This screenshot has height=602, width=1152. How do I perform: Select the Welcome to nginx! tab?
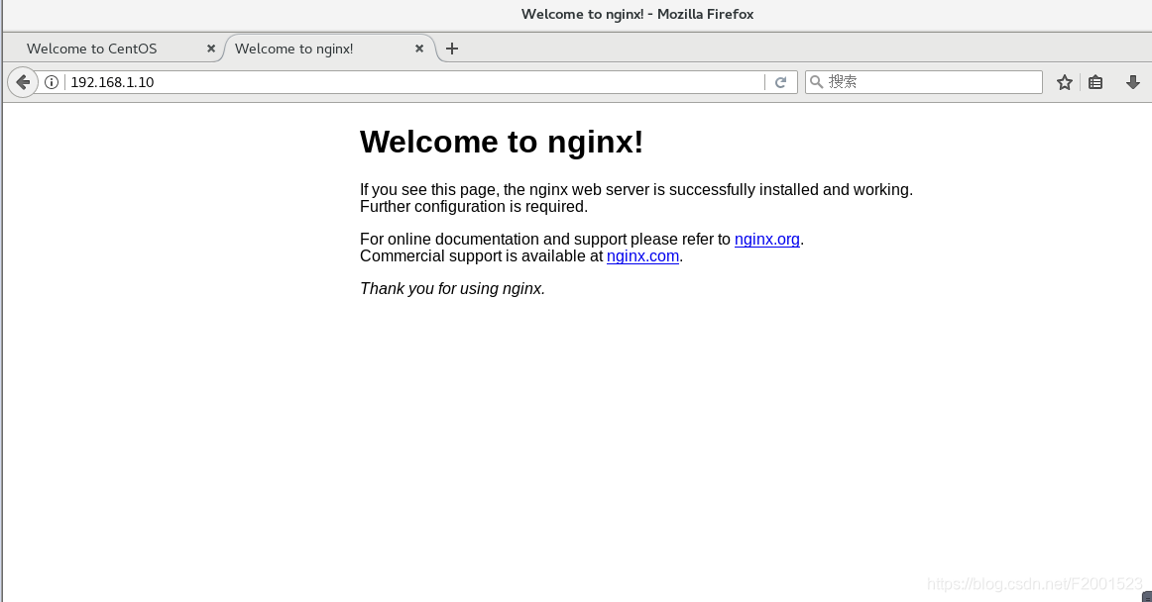point(329,49)
